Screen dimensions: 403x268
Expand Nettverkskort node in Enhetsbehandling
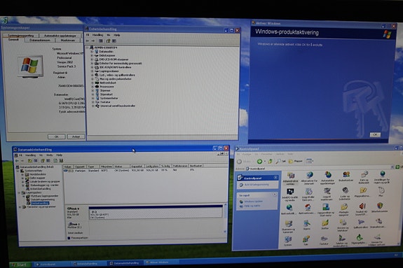click(92, 83)
